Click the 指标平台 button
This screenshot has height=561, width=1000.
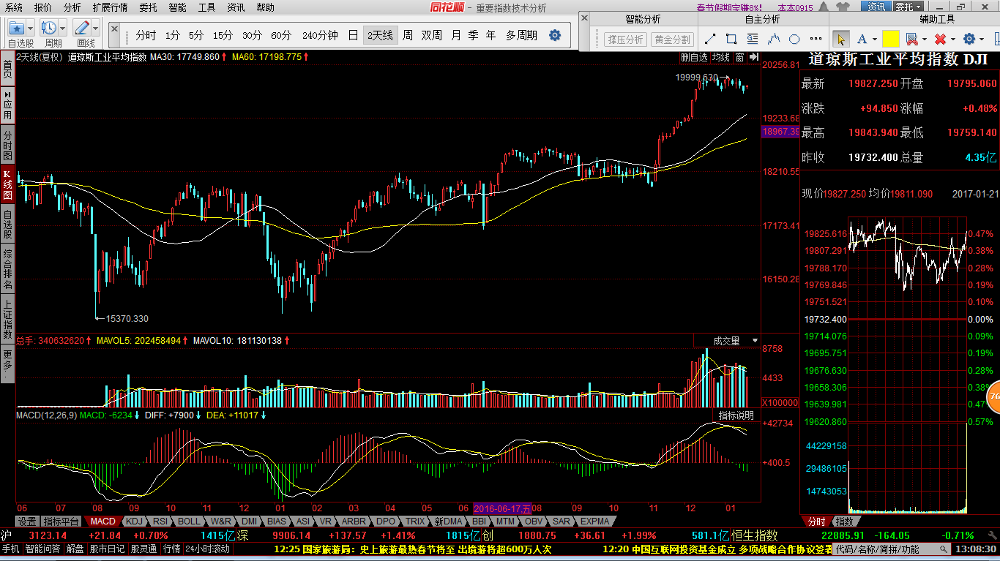click(x=61, y=522)
